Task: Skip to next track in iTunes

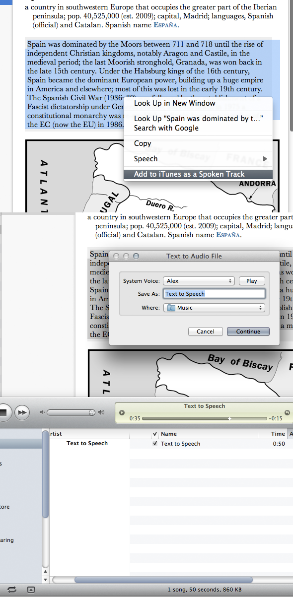Action: 22,412
